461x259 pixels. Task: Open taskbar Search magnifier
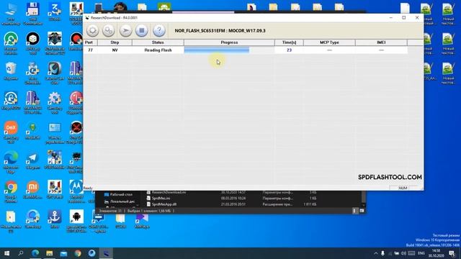(21, 253)
